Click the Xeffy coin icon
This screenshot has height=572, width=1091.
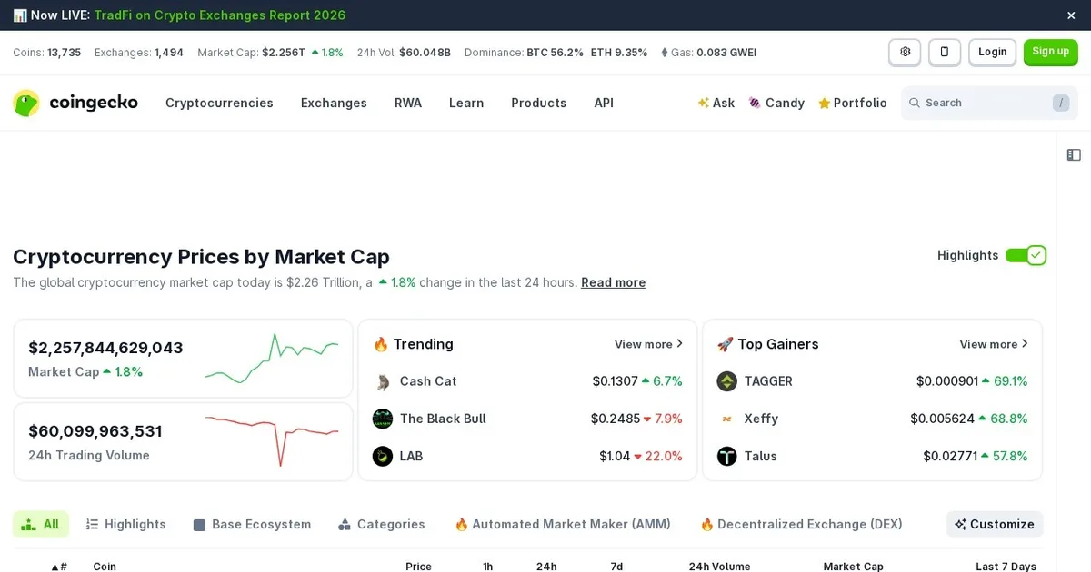click(726, 419)
